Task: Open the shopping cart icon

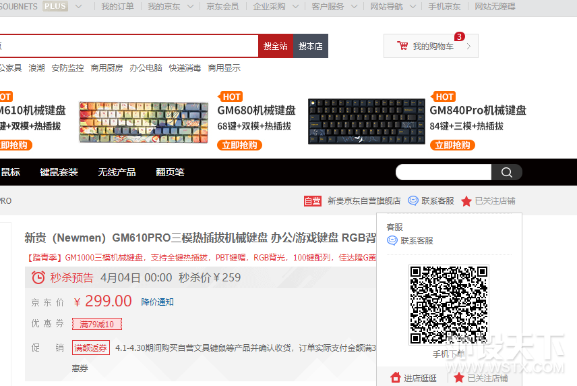Action: (402, 46)
